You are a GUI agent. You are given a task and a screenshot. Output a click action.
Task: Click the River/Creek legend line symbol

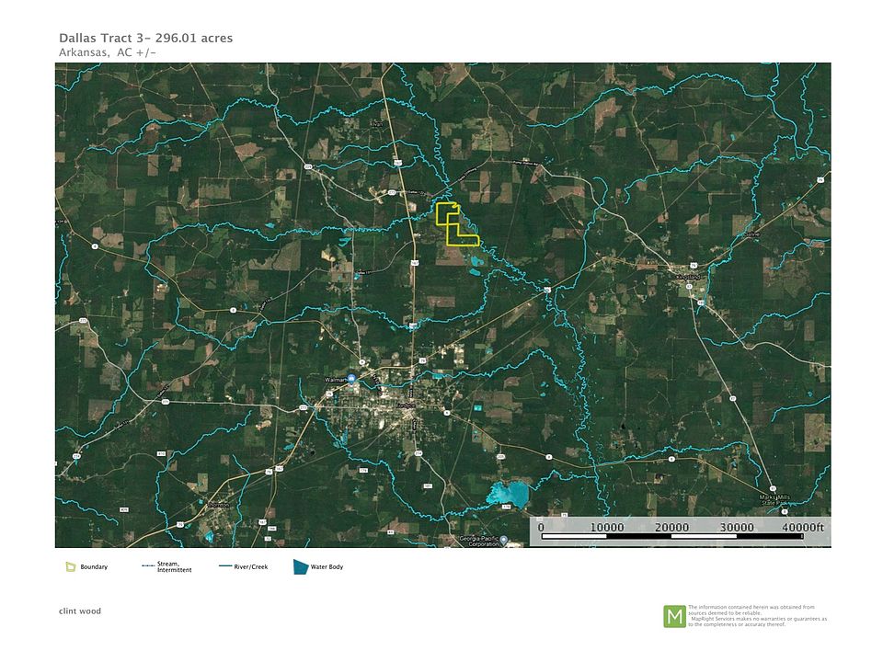coord(225,566)
